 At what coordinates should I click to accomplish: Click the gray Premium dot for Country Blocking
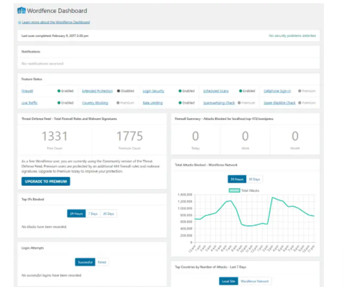click(118, 102)
